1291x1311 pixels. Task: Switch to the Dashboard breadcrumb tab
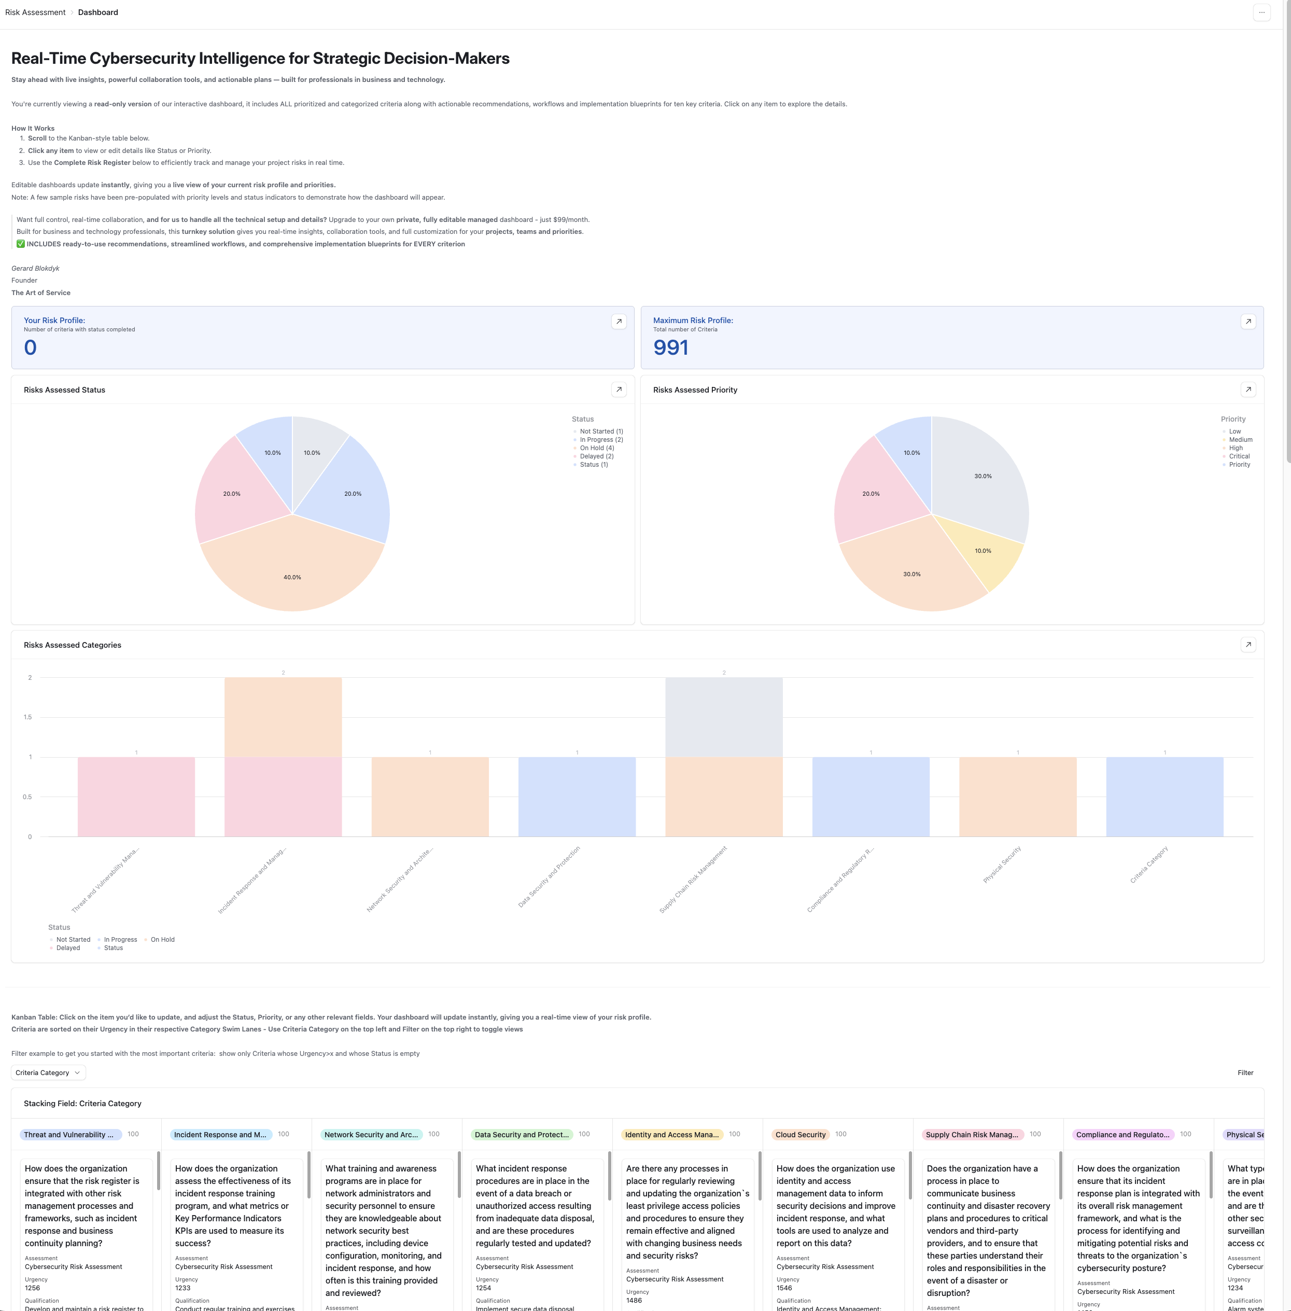pyautogui.click(x=97, y=11)
